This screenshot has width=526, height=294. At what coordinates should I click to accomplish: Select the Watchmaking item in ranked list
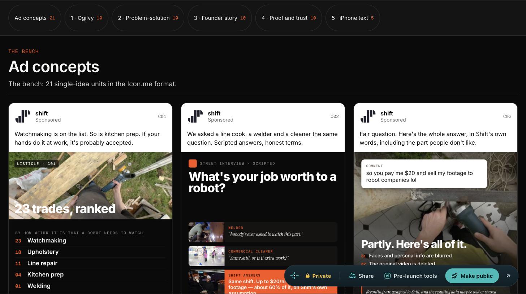pos(47,241)
